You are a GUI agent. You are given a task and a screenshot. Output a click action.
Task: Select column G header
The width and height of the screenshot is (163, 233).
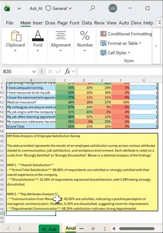(144, 80)
